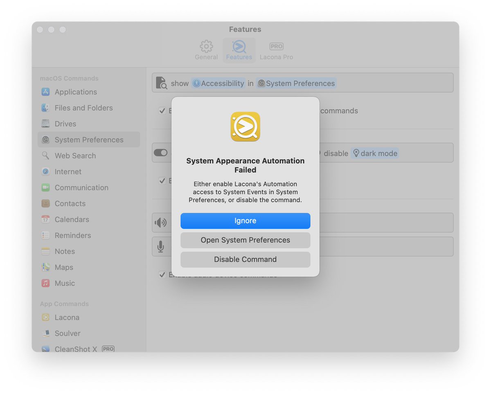Toggle the audio device commands checkbox

pyautogui.click(x=162, y=275)
